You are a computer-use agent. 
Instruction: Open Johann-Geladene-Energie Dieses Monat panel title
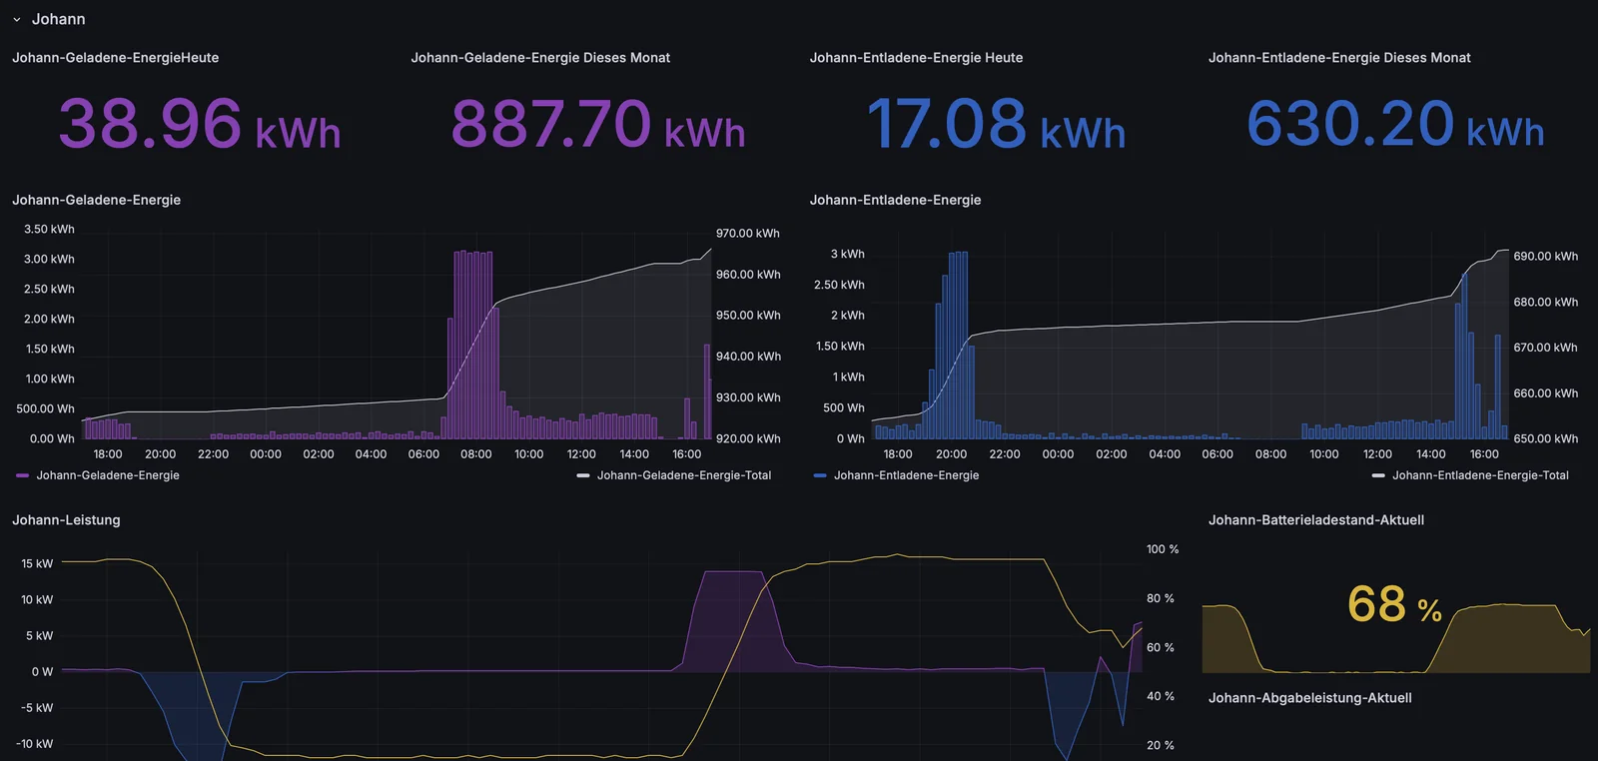coord(540,58)
